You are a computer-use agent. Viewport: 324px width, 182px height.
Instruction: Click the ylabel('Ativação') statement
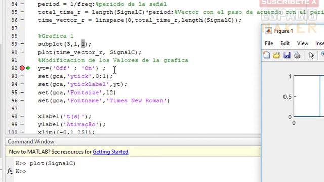(x=72, y=125)
